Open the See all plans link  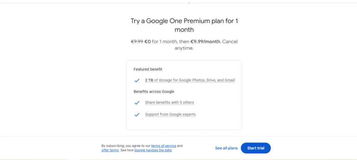[226, 148]
